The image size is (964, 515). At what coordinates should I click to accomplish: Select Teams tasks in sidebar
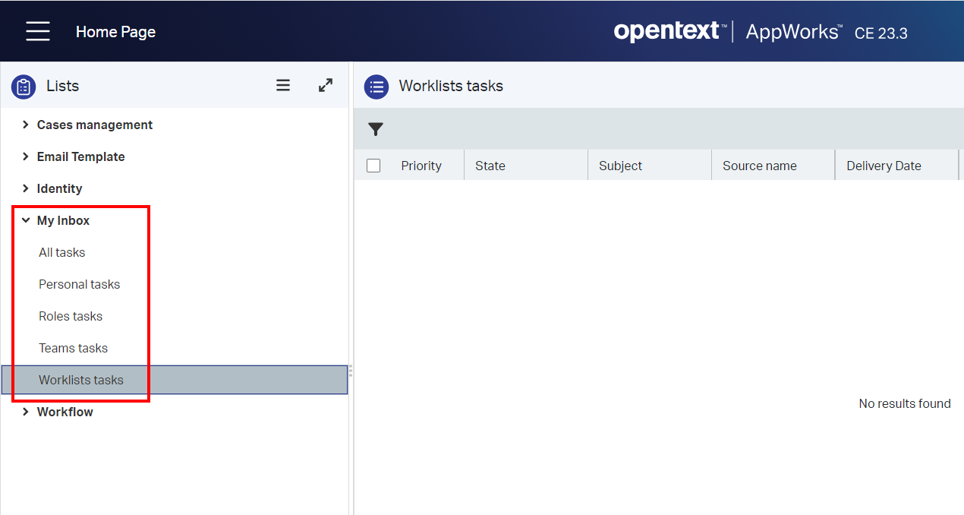[74, 348]
